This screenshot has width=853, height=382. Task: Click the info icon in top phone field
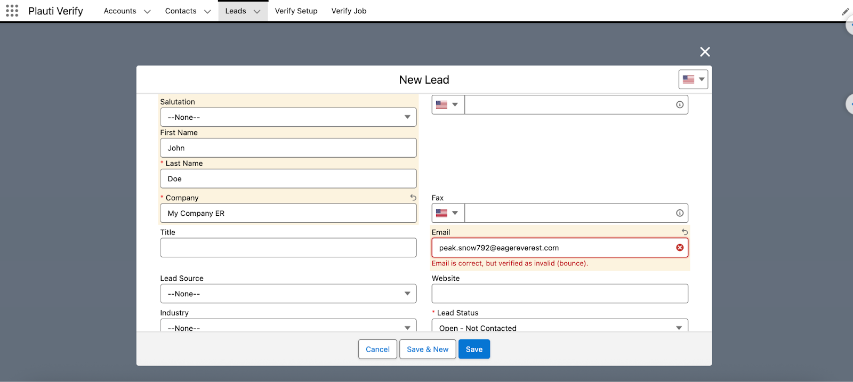pyautogui.click(x=680, y=105)
